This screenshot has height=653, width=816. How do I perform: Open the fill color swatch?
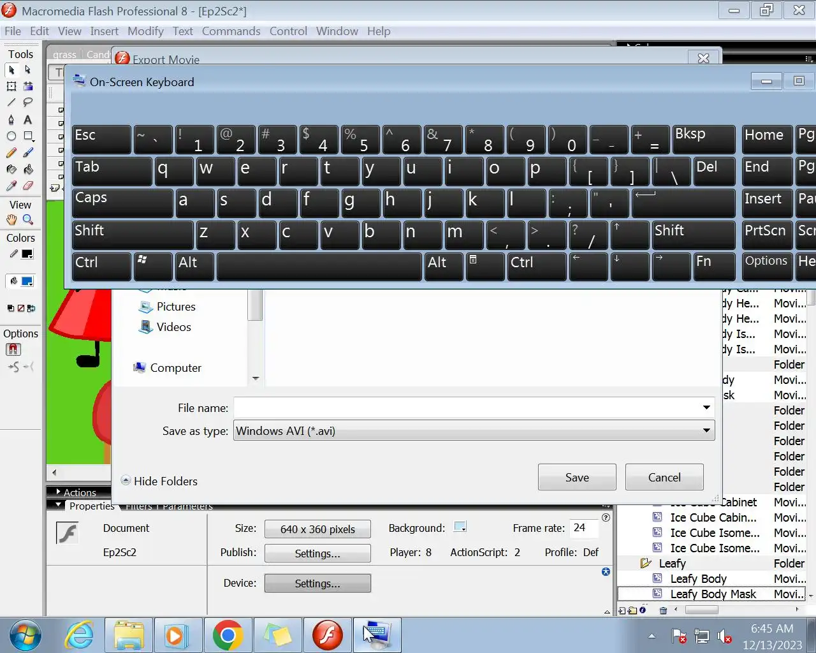(x=27, y=281)
